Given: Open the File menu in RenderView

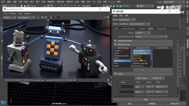Looking at the screenshot, I should (6, 14).
